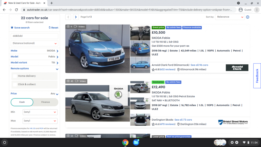
Task: Click the Wi-Fi status icon in the tray
Action: pyautogui.click(x=244, y=143)
